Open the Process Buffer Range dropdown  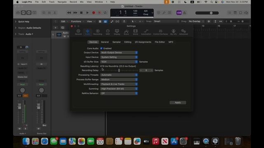pyautogui.click(x=119, y=79)
